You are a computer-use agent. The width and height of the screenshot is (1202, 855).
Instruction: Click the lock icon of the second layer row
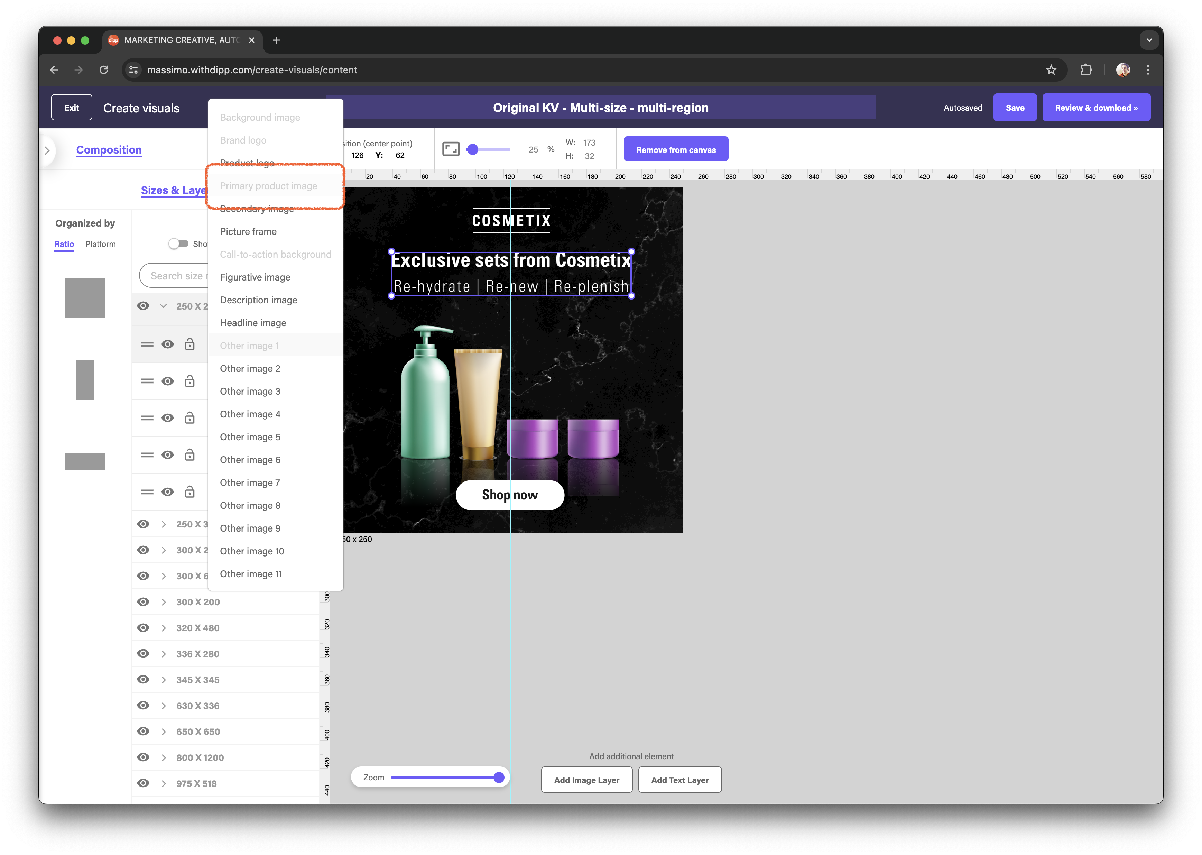pyautogui.click(x=189, y=381)
